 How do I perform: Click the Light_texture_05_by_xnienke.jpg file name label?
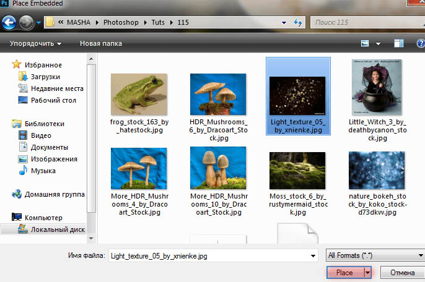[x=298, y=126]
